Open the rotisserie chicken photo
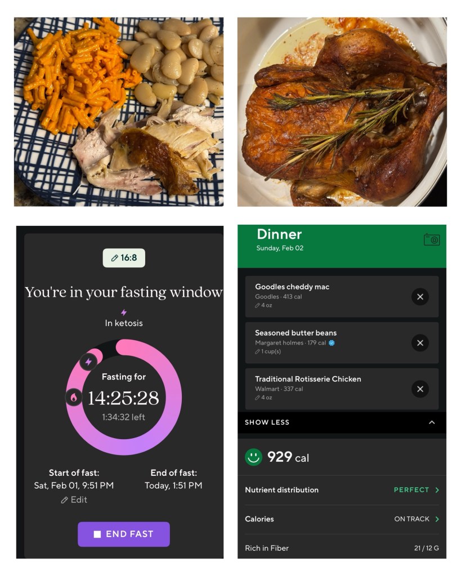This screenshot has height=576, width=461. [x=342, y=111]
